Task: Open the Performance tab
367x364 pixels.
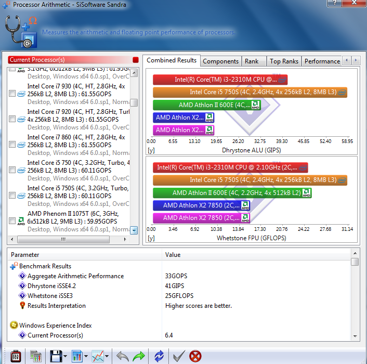Action: click(322, 61)
